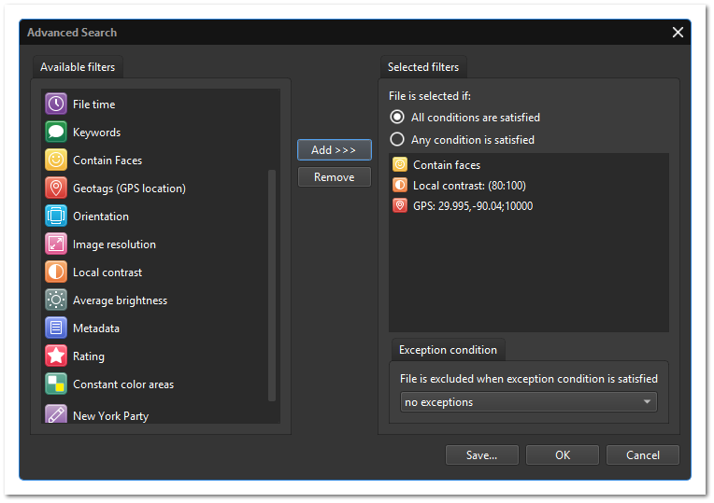
Task: Click the Average brightness sun icon
Action: (x=56, y=300)
